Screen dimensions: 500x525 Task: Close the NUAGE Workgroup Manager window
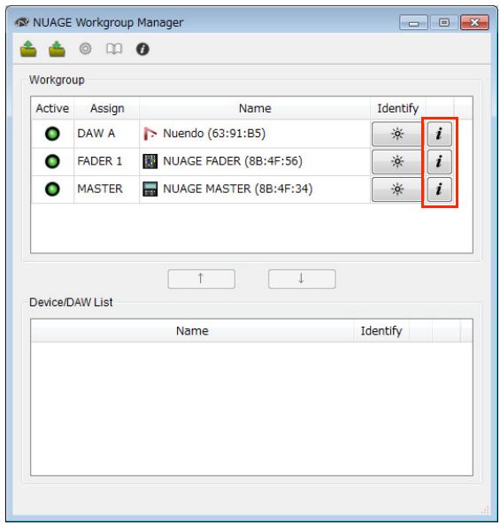474,23
